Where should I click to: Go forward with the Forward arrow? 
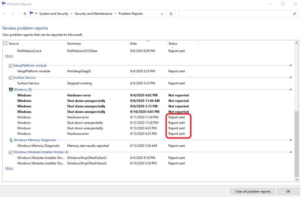[13, 14]
